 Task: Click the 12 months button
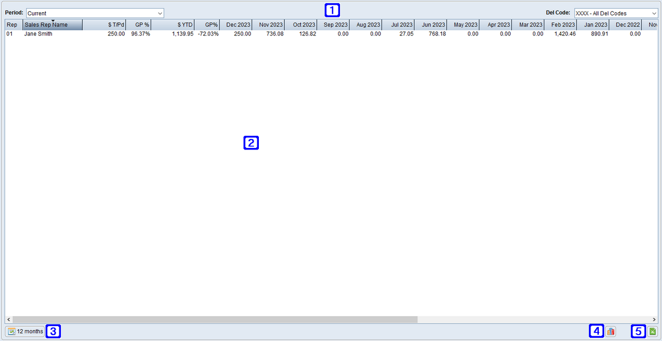pyautogui.click(x=24, y=331)
